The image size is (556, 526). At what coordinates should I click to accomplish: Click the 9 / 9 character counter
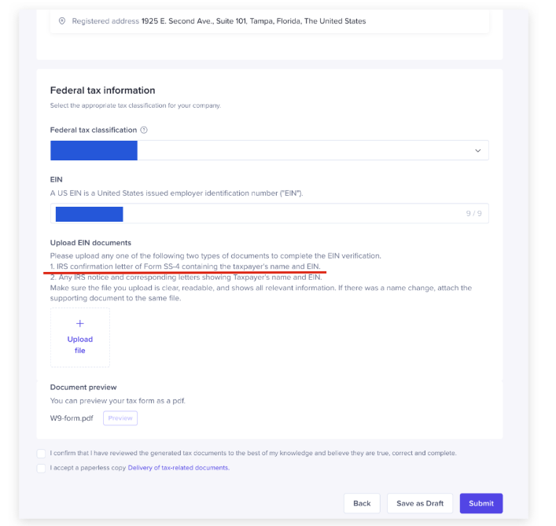click(x=473, y=213)
